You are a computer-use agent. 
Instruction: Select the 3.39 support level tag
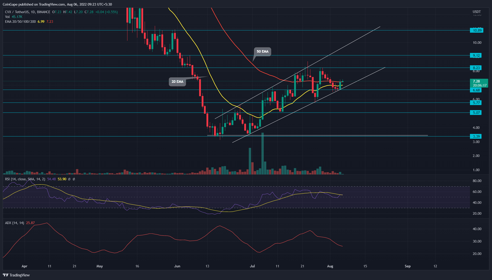click(476, 136)
